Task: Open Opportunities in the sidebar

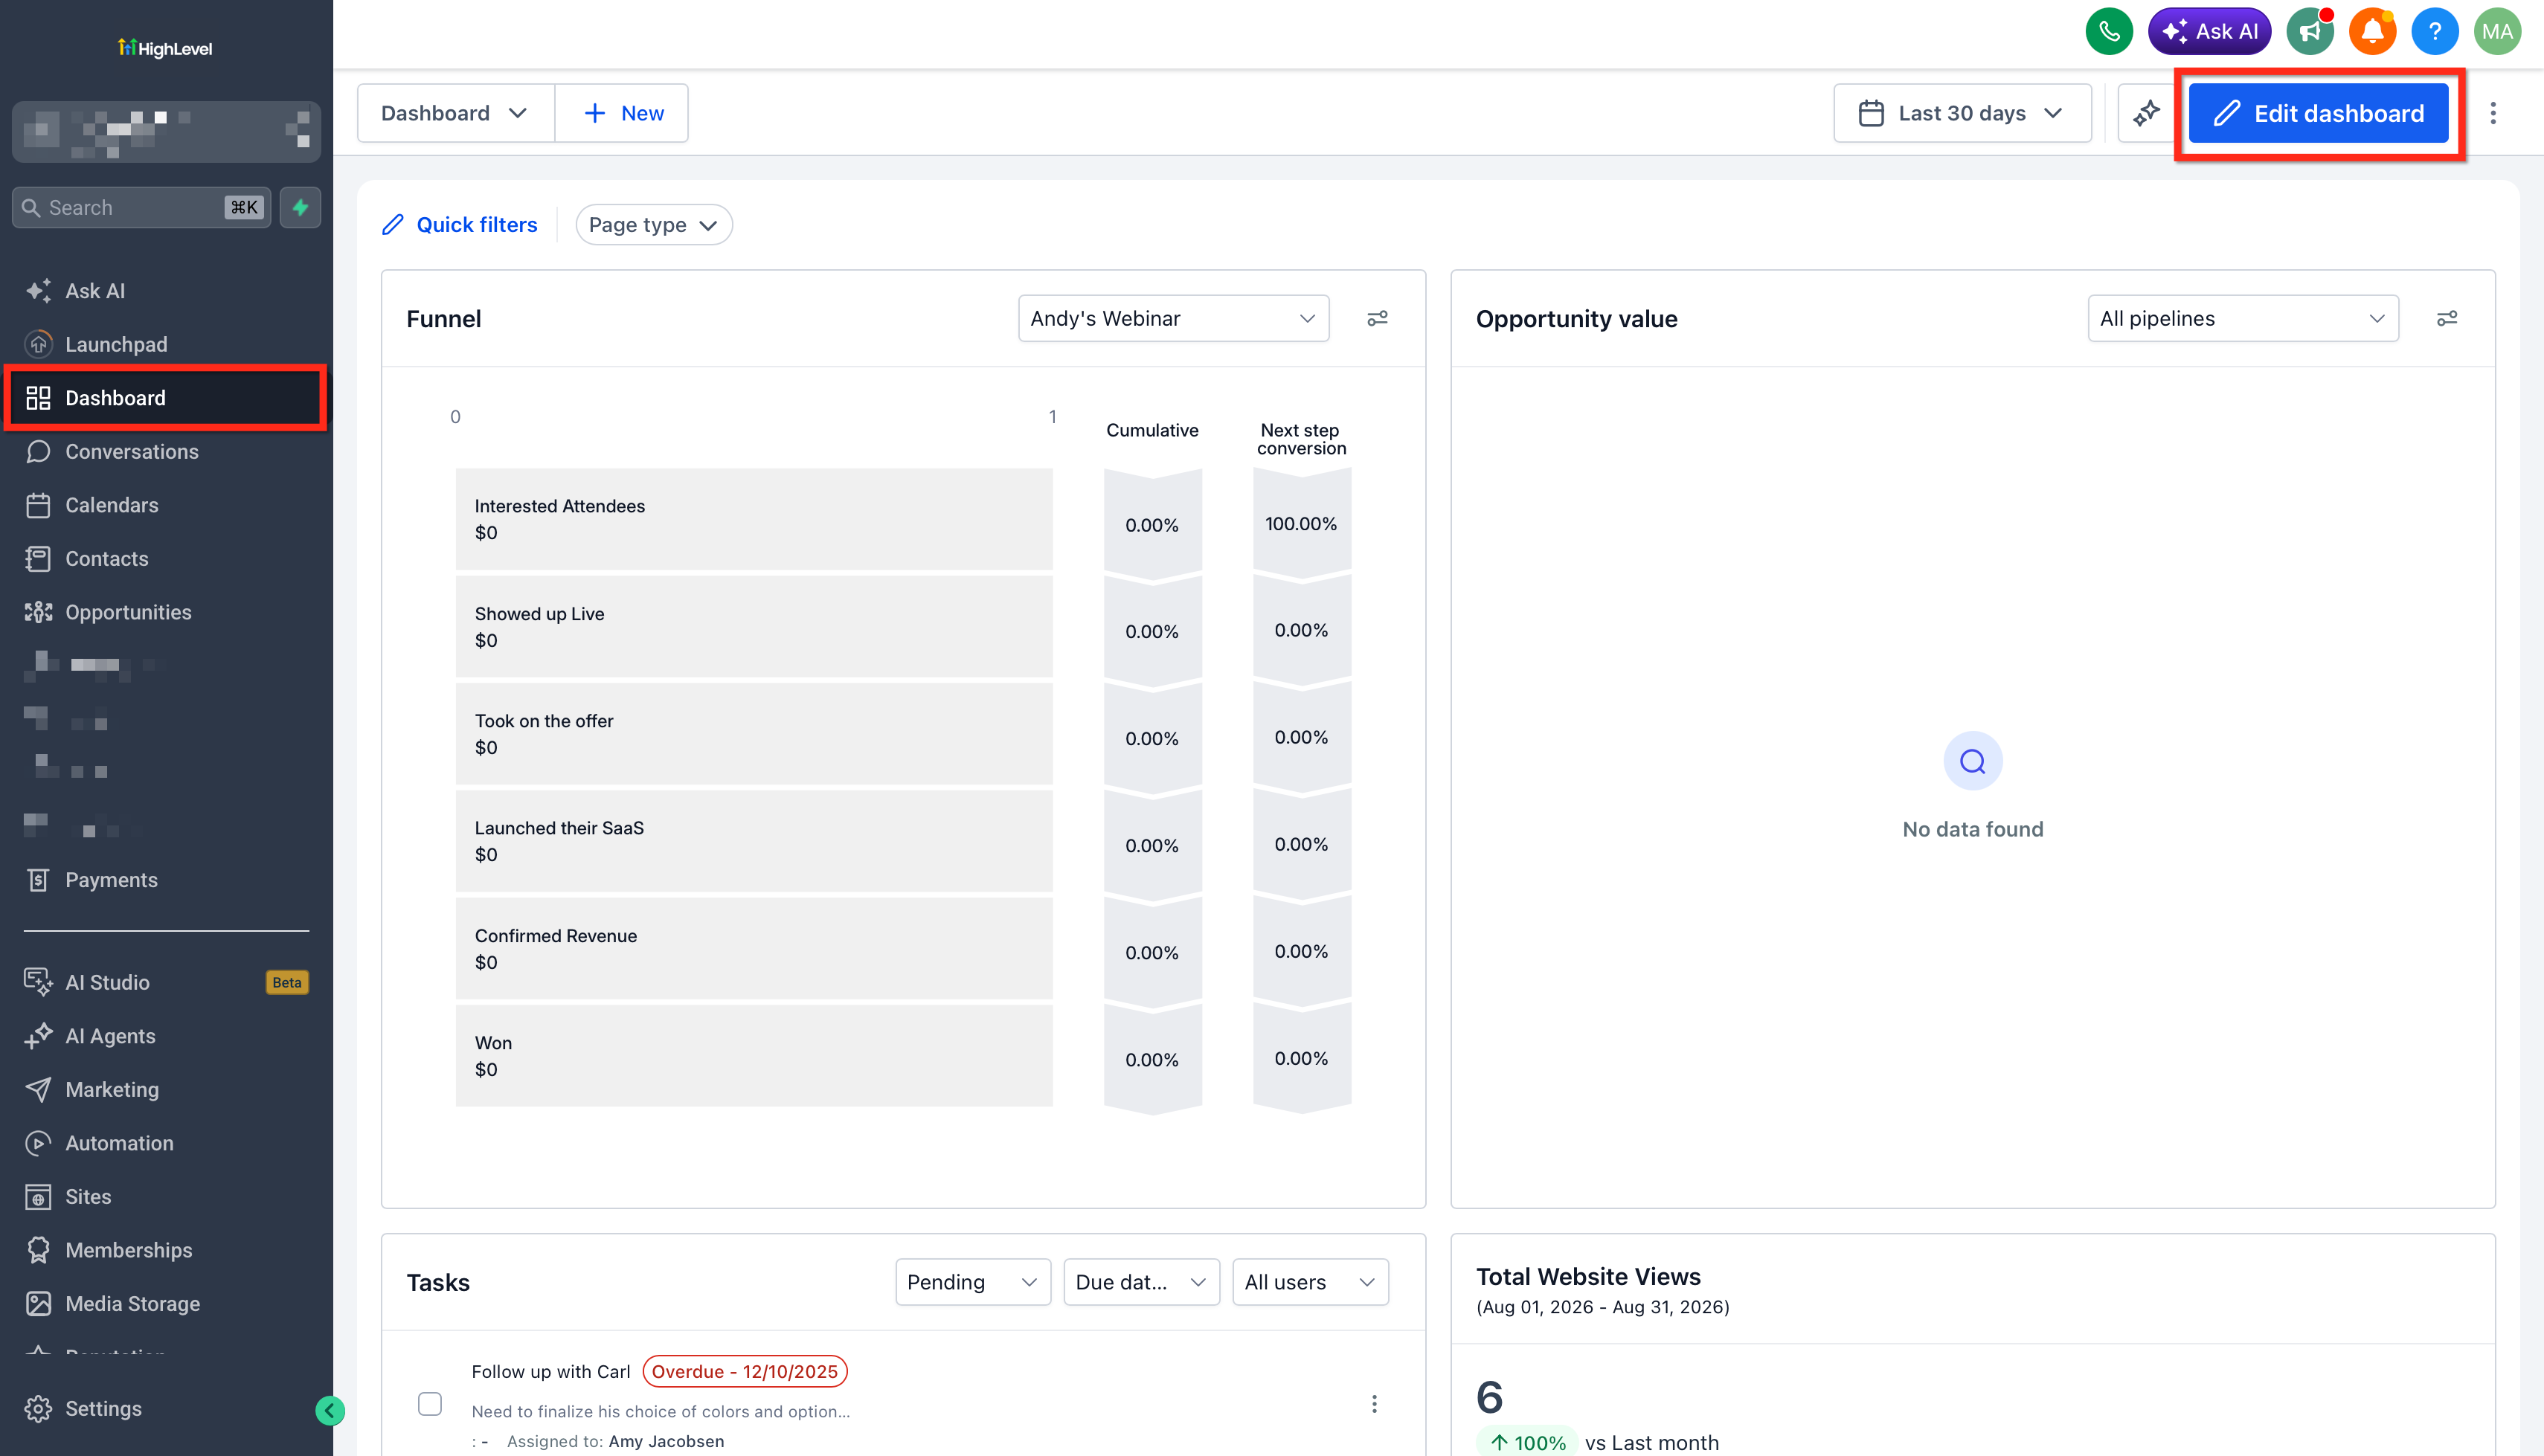Action: click(166, 612)
